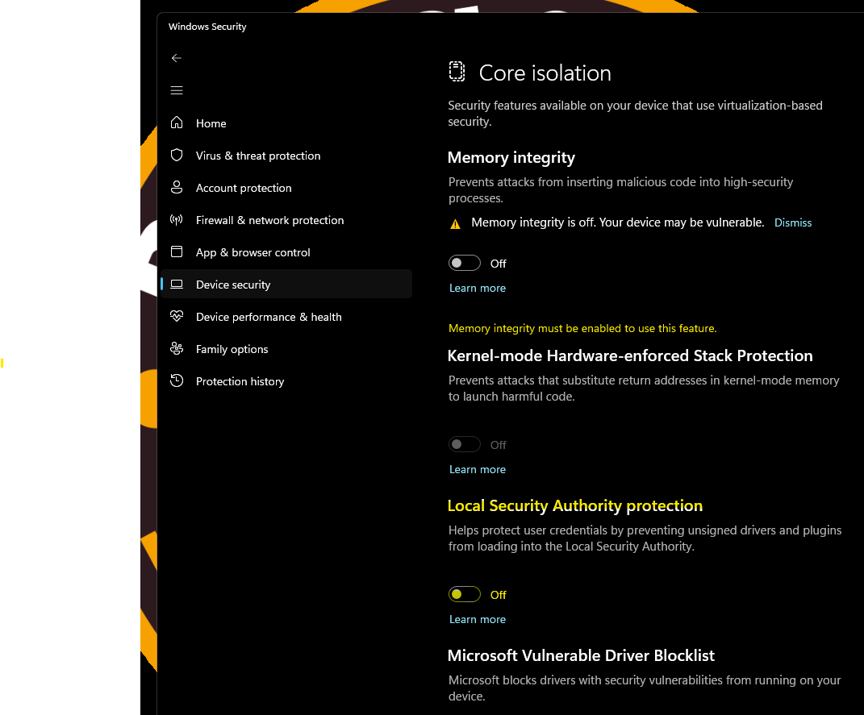864x715 pixels.
Task: Open Device performance & health
Action: coord(286,317)
